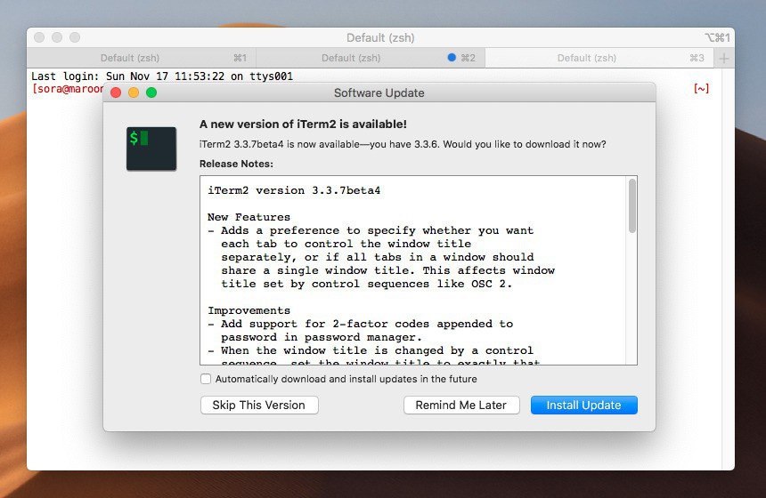Click the 'Improvements' heading in release notes
Viewport: 766px width, 498px height.
click(x=249, y=310)
